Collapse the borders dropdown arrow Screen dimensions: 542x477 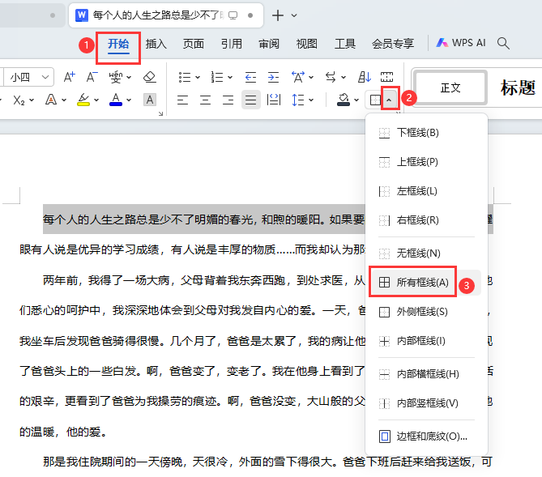(x=389, y=100)
